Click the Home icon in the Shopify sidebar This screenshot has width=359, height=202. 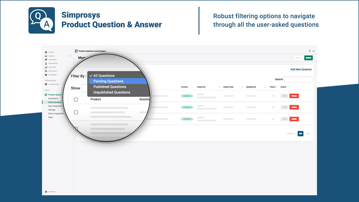coord(46,52)
